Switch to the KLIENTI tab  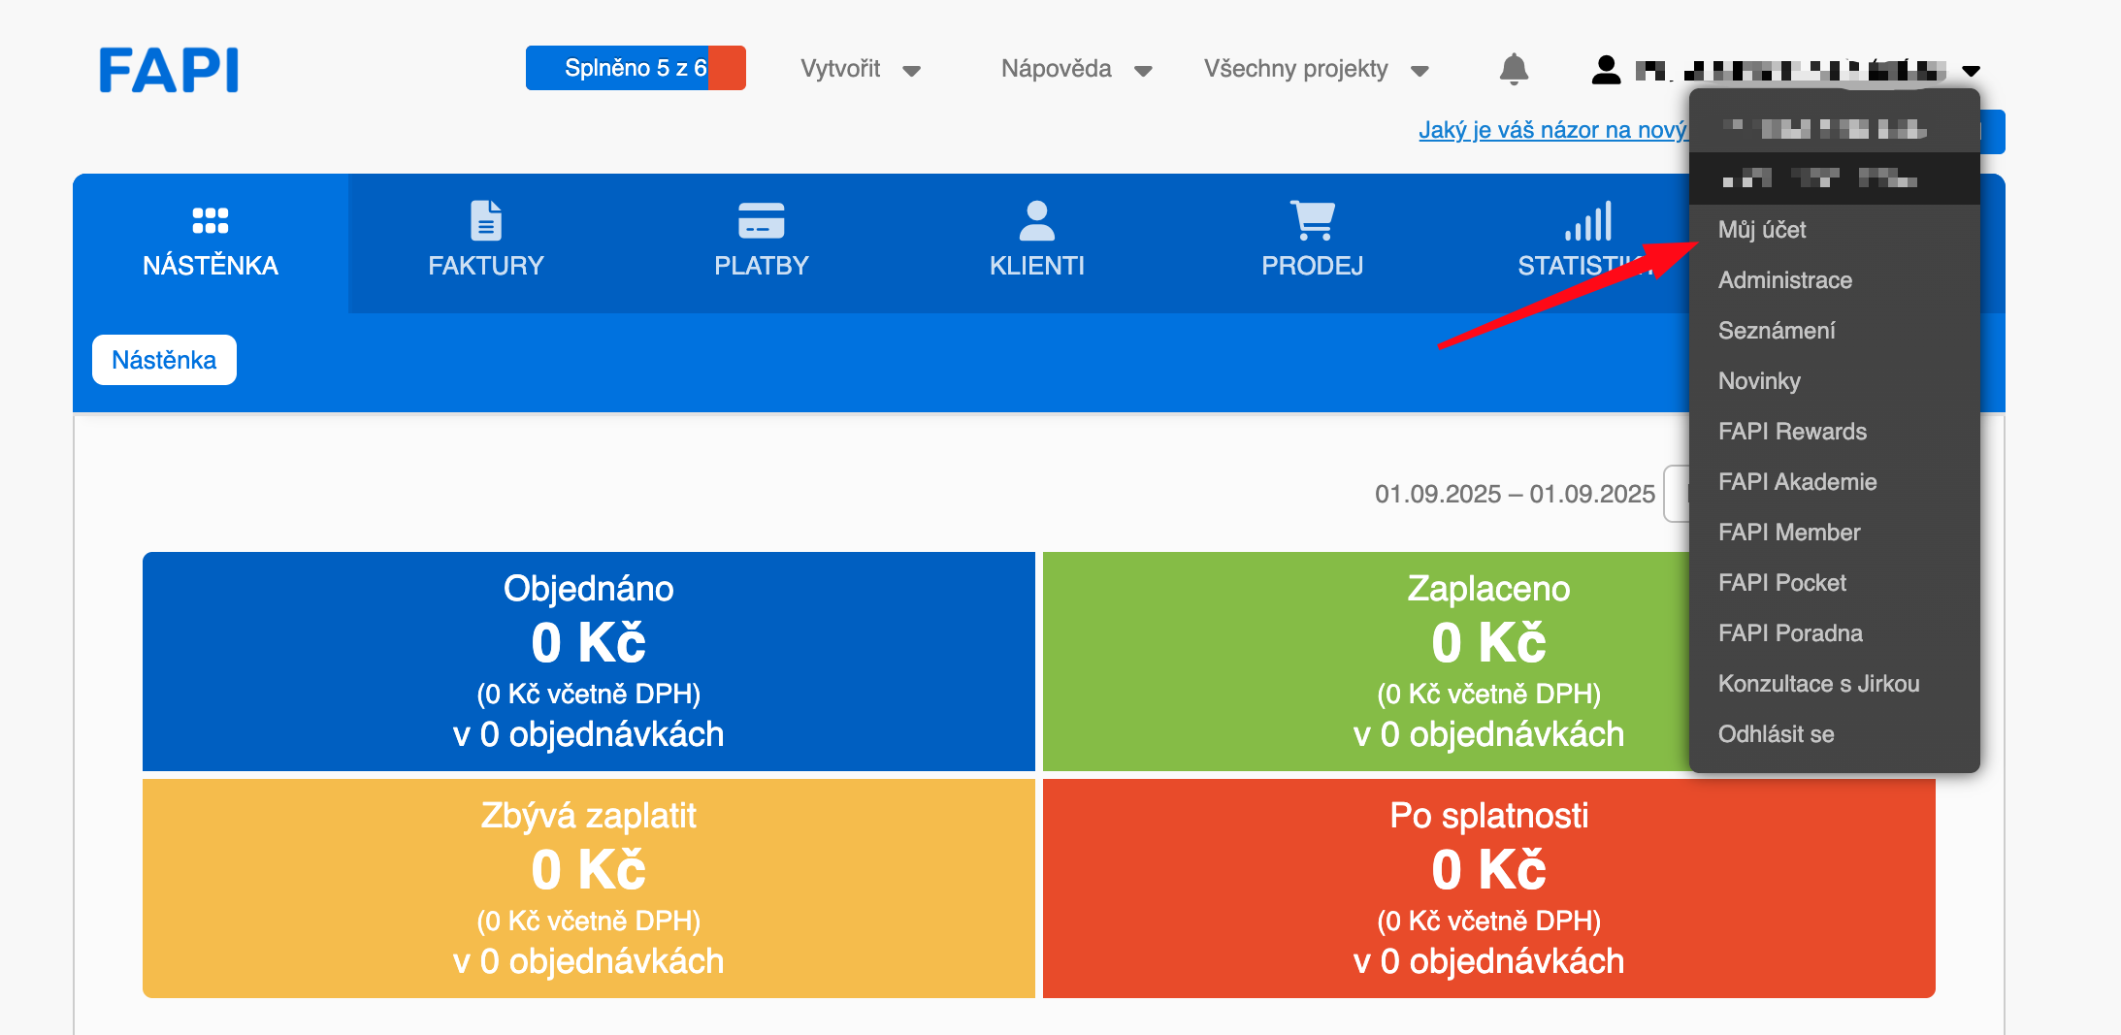[1037, 243]
